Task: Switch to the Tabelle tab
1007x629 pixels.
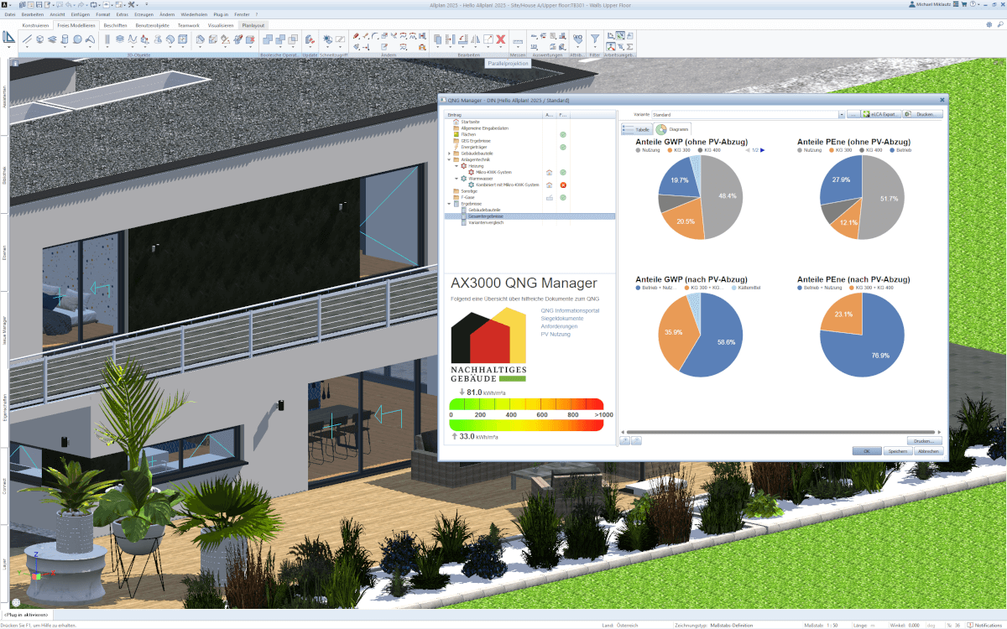Action: coord(637,130)
